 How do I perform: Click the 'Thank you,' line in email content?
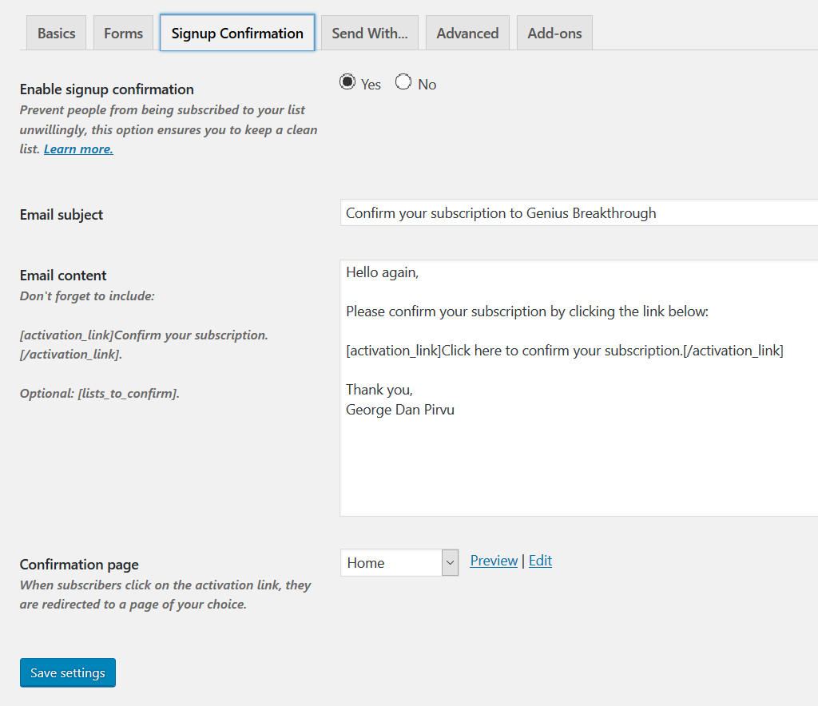pos(379,390)
